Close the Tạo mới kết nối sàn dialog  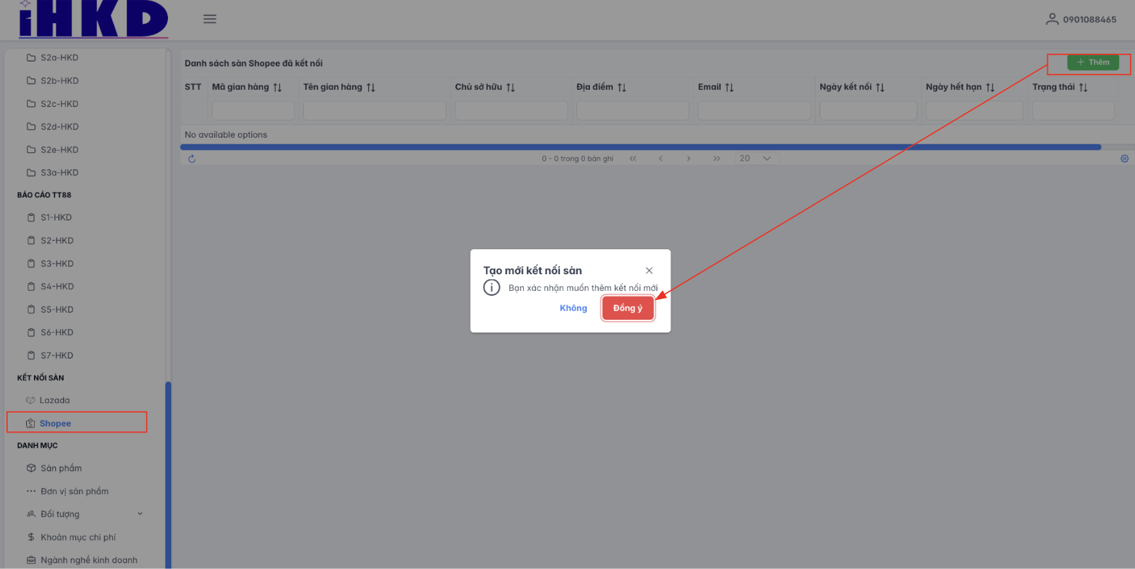(649, 271)
